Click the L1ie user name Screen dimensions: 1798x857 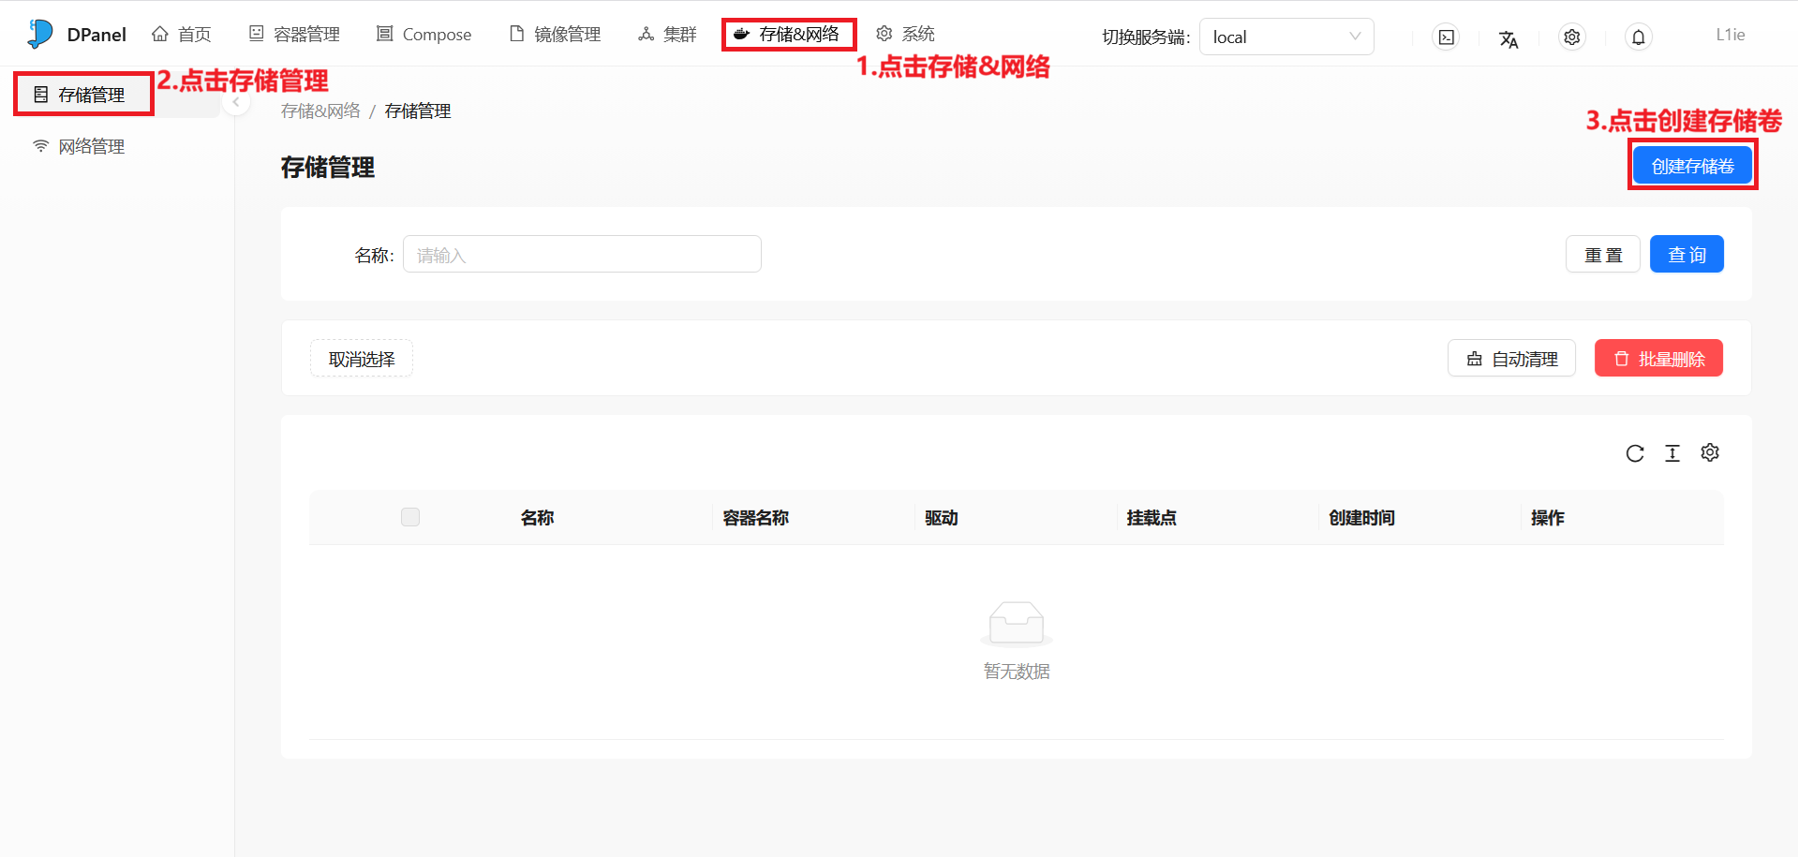[x=1730, y=35]
